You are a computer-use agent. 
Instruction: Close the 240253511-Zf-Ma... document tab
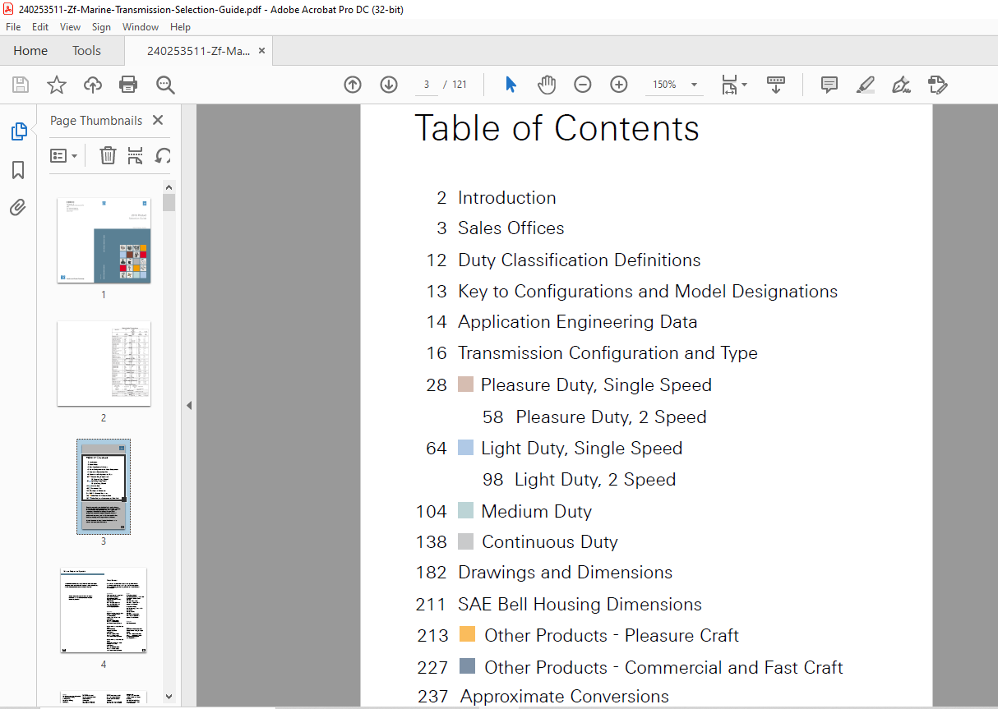261,51
